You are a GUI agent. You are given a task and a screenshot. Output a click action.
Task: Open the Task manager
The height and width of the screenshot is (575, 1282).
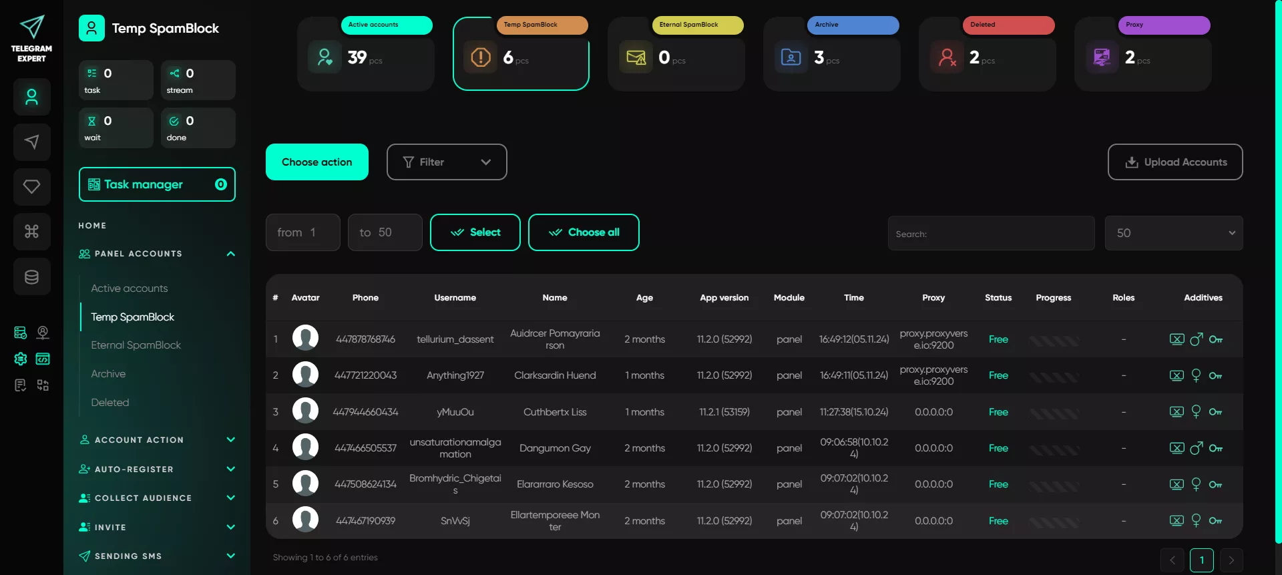[157, 184]
